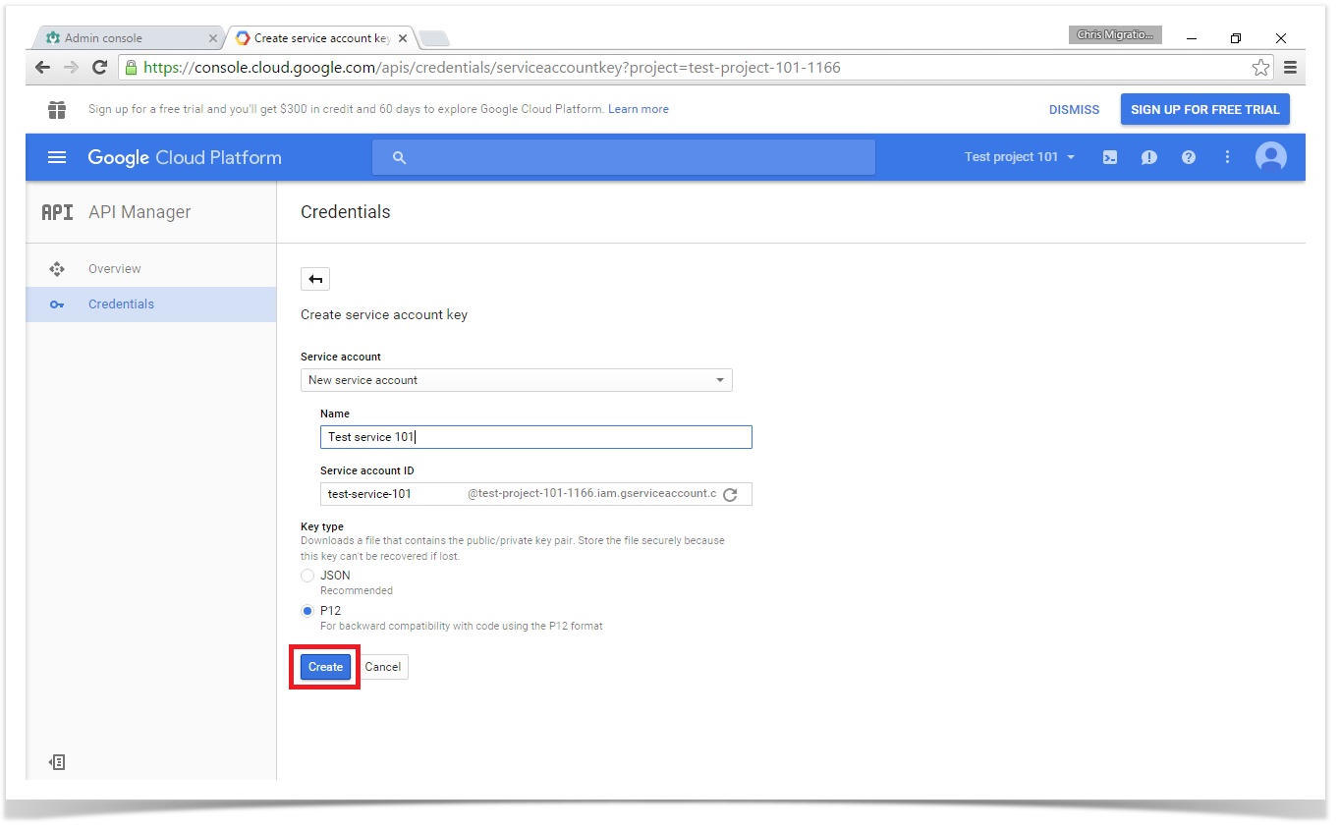Open the Learn more link
The image size is (1339, 828).
pyautogui.click(x=639, y=109)
